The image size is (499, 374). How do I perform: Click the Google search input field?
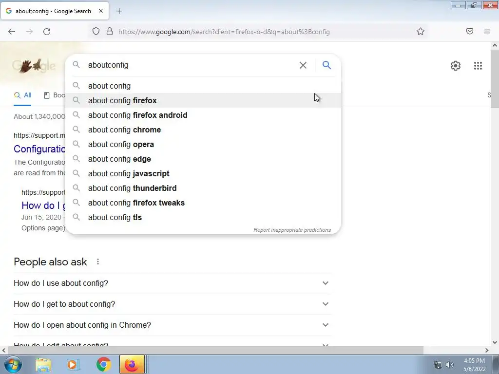click(x=191, y=65)
